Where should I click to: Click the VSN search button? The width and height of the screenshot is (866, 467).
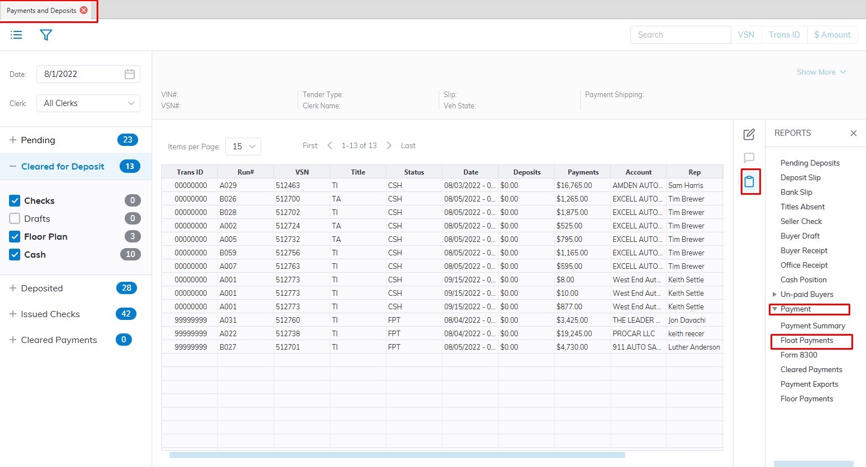746,35
